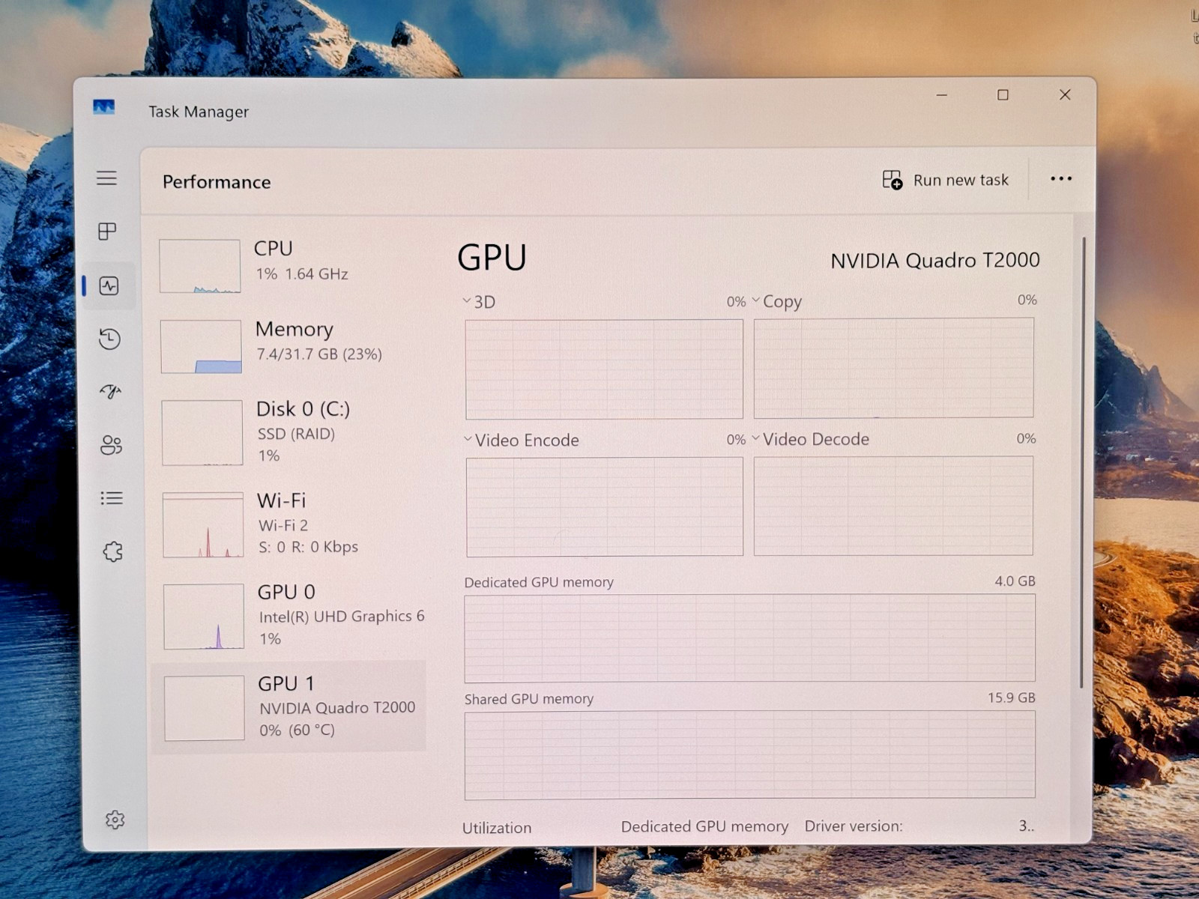This screenshot has width=1199, height=899.
Task: Click Run new task button
Action: (945, 180)
